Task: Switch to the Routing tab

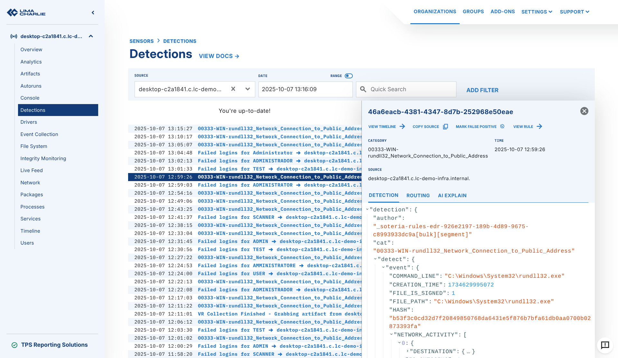Action: click(418, 196)
